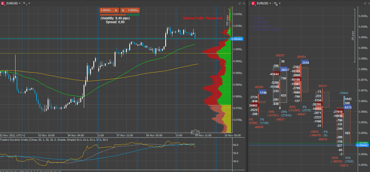Click the 04 Nov 04:00 time label

click(76, 135)
